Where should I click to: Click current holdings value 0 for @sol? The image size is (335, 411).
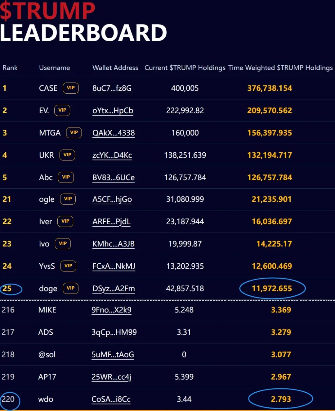[x=184, y=355]
